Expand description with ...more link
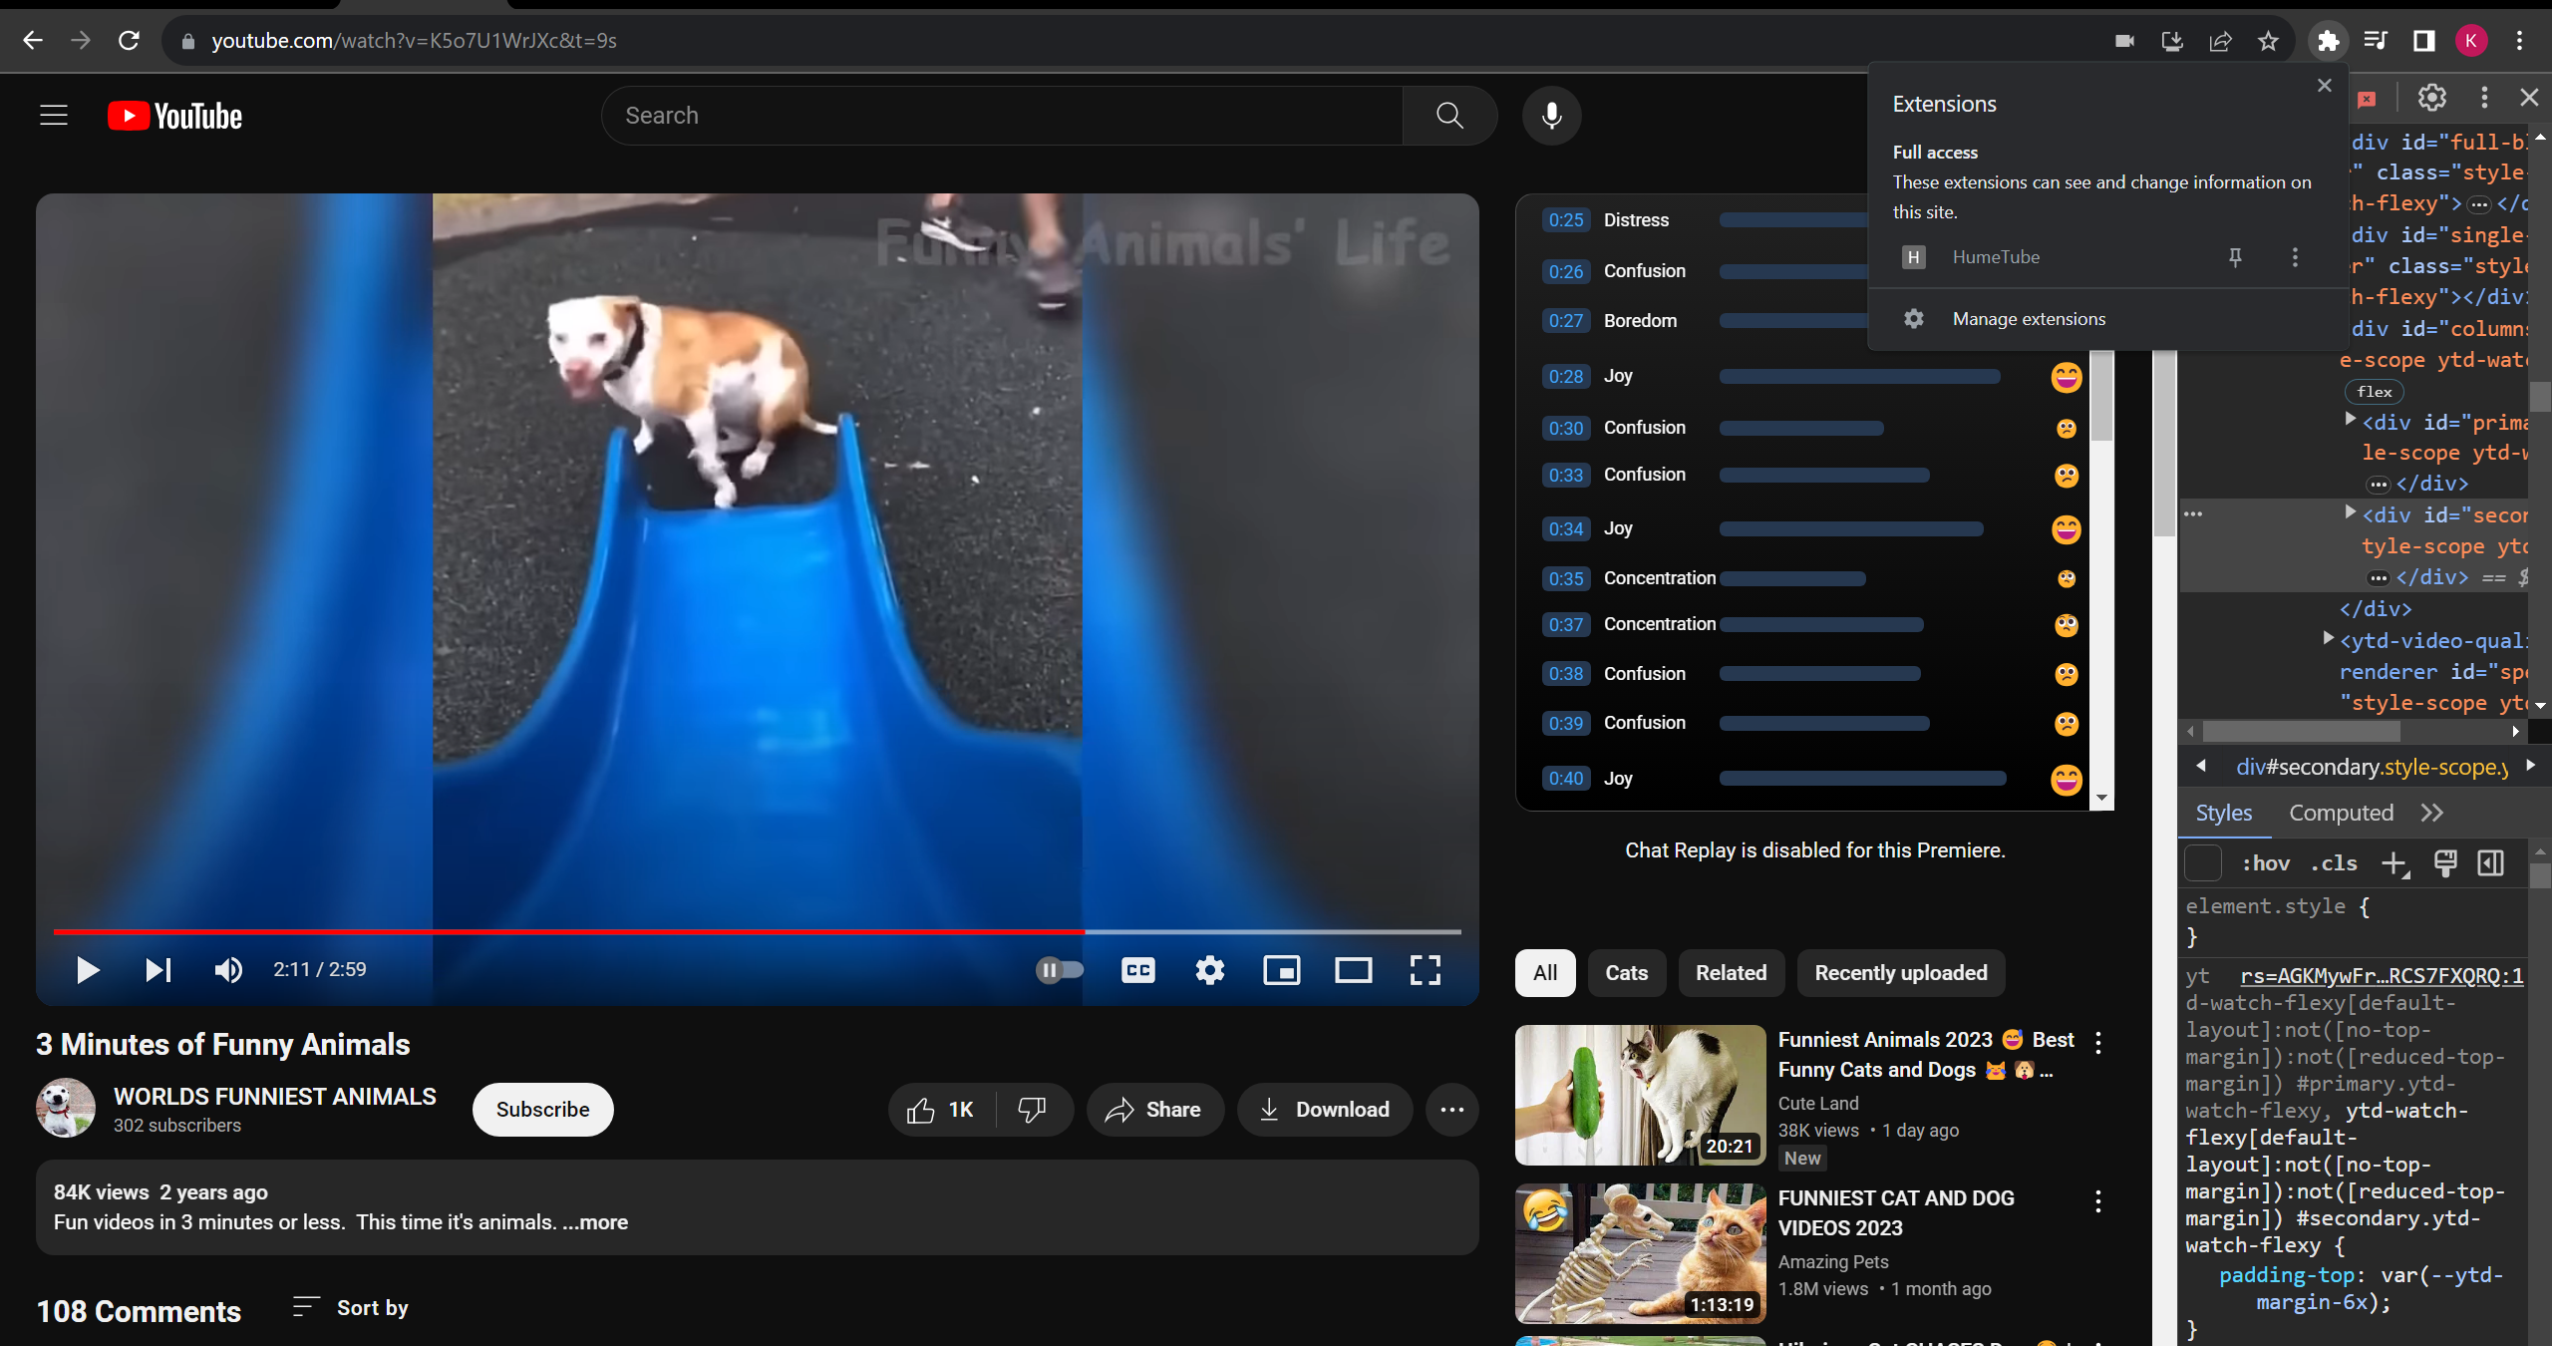Screen dimensions: 2552x1346 coord(595,1221)
